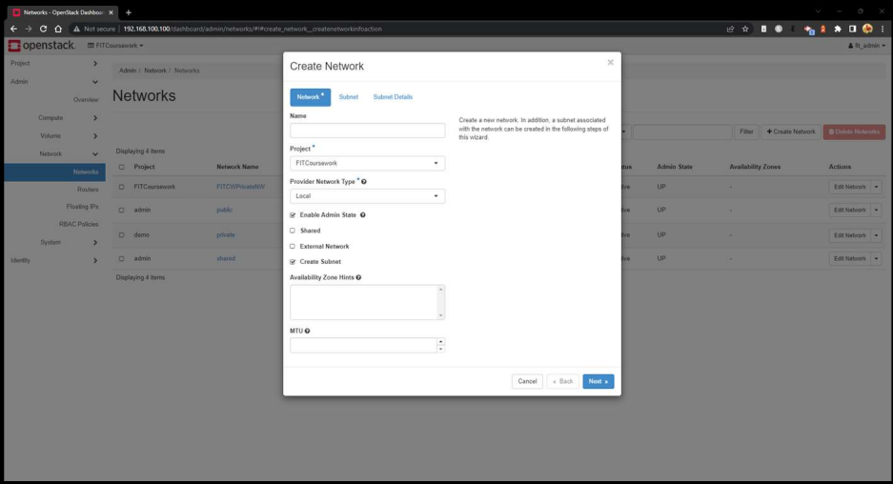Switch to the Subnet Details tab
The height and width of the screenshot is (484, 893).
pyautogui.click(x=393, y=97)
